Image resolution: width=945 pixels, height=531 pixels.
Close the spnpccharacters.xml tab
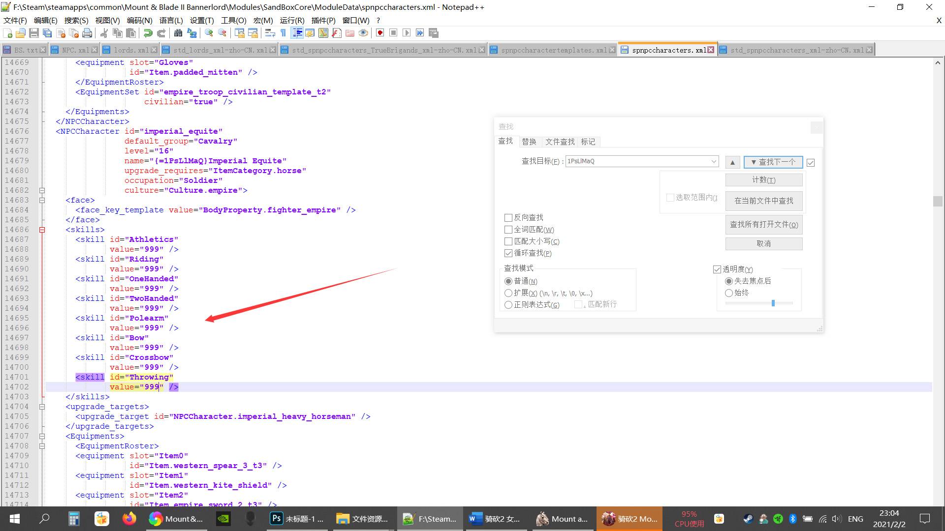pos(711,50)
